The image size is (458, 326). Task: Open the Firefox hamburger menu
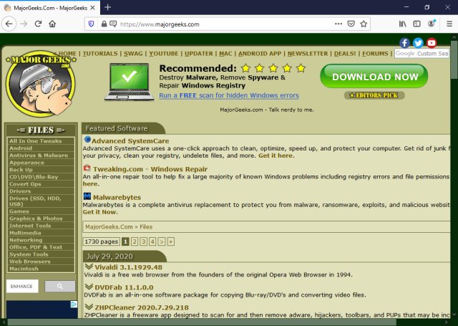(x=449, y=24)
